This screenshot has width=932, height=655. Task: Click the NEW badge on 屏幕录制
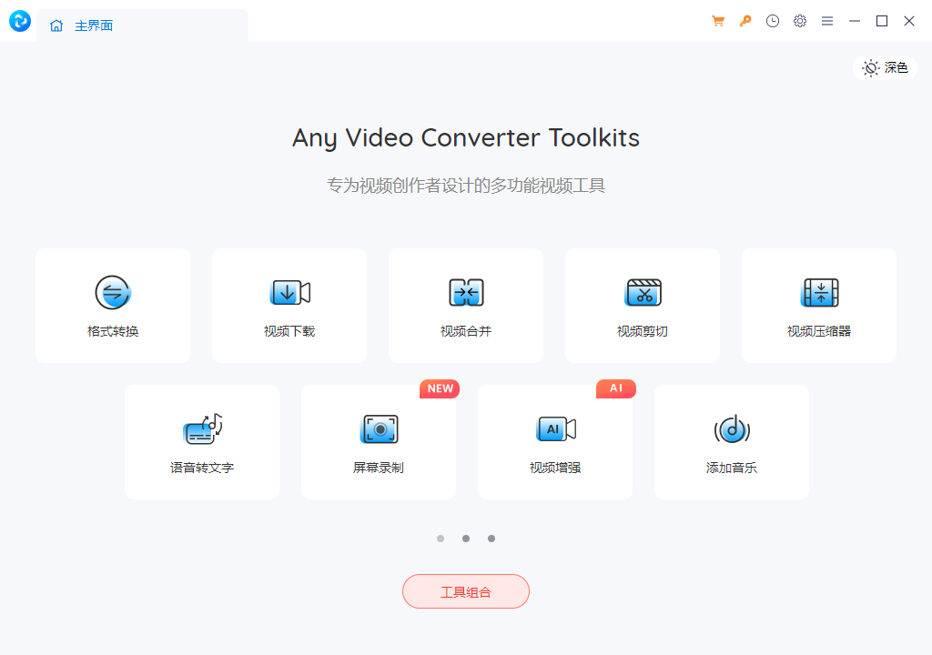click(440, 388)
